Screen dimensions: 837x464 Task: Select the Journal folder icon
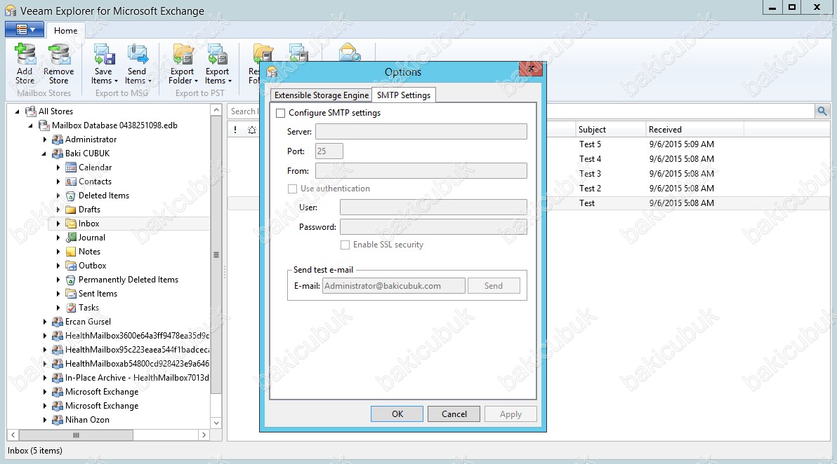[x=70, y=238]
